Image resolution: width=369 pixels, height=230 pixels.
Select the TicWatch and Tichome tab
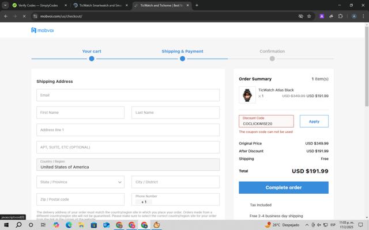162,5
